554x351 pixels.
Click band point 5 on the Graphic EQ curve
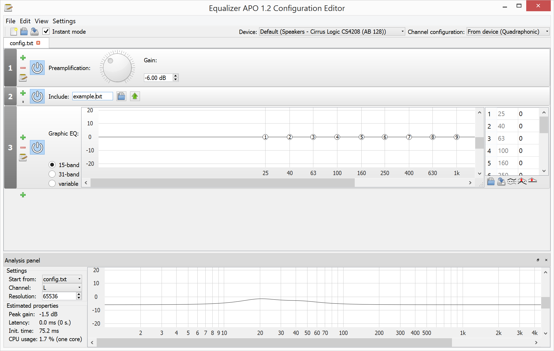coord(361,137)
